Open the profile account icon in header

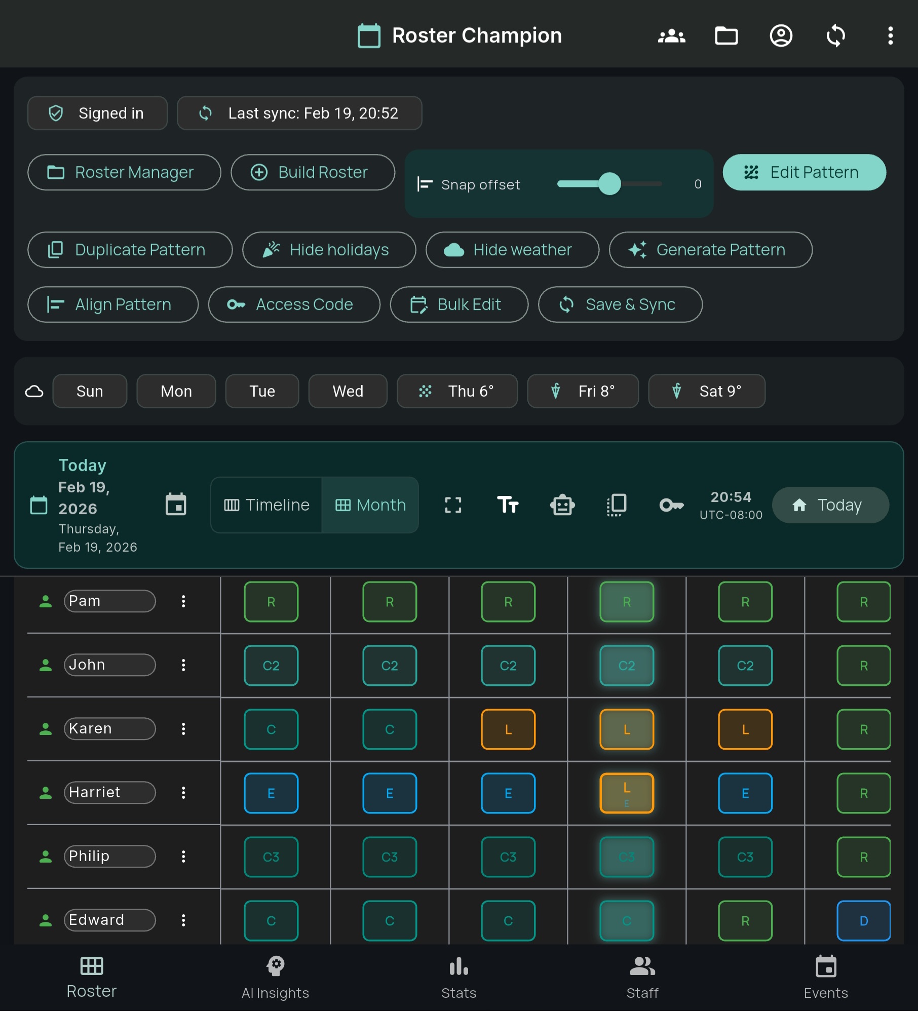(x=781, y=35)
